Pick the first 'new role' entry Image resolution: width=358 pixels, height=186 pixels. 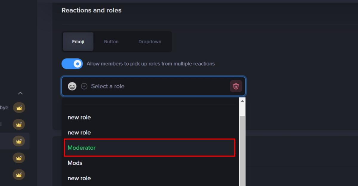tap(79, 117)
